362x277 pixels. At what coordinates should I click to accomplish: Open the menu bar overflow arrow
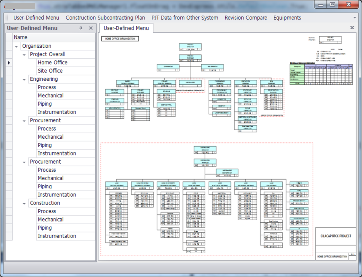click(355, 18)
